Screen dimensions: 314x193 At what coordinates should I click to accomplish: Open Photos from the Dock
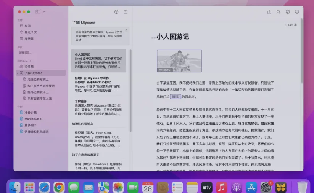[118, 187]
